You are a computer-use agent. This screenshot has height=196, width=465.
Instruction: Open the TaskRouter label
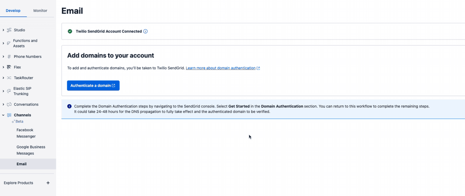[23, 78]
